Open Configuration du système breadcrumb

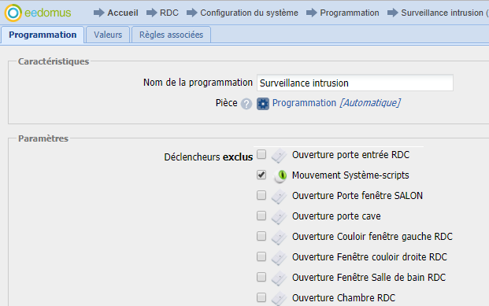click(249, 13)
